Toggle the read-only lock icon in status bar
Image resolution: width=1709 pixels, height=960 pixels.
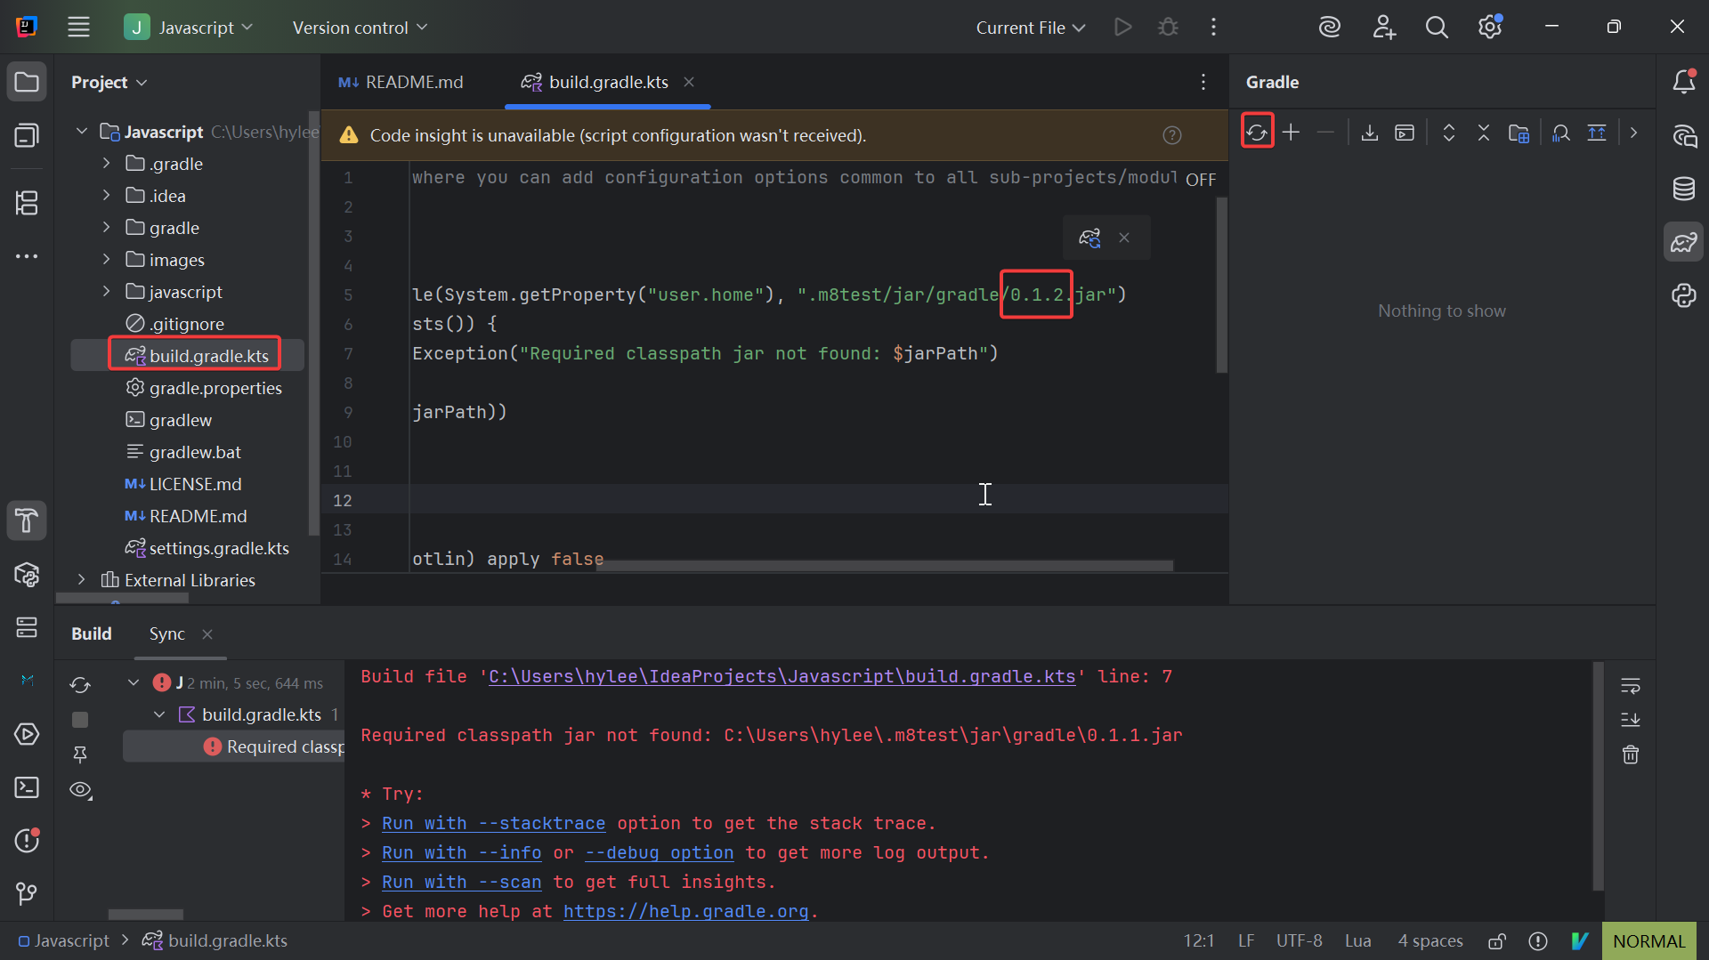coord(1496,941)
